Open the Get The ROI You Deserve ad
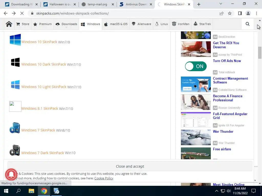Viewport: 262px width, 196px height. (226, 45)
